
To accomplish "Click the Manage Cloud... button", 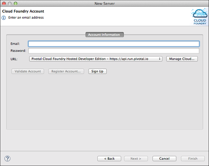I will point(182,59).
